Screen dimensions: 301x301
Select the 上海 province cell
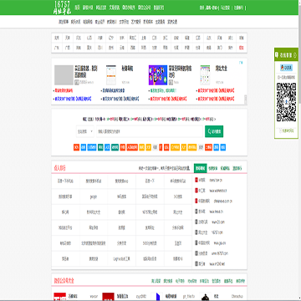click(144, 38)
